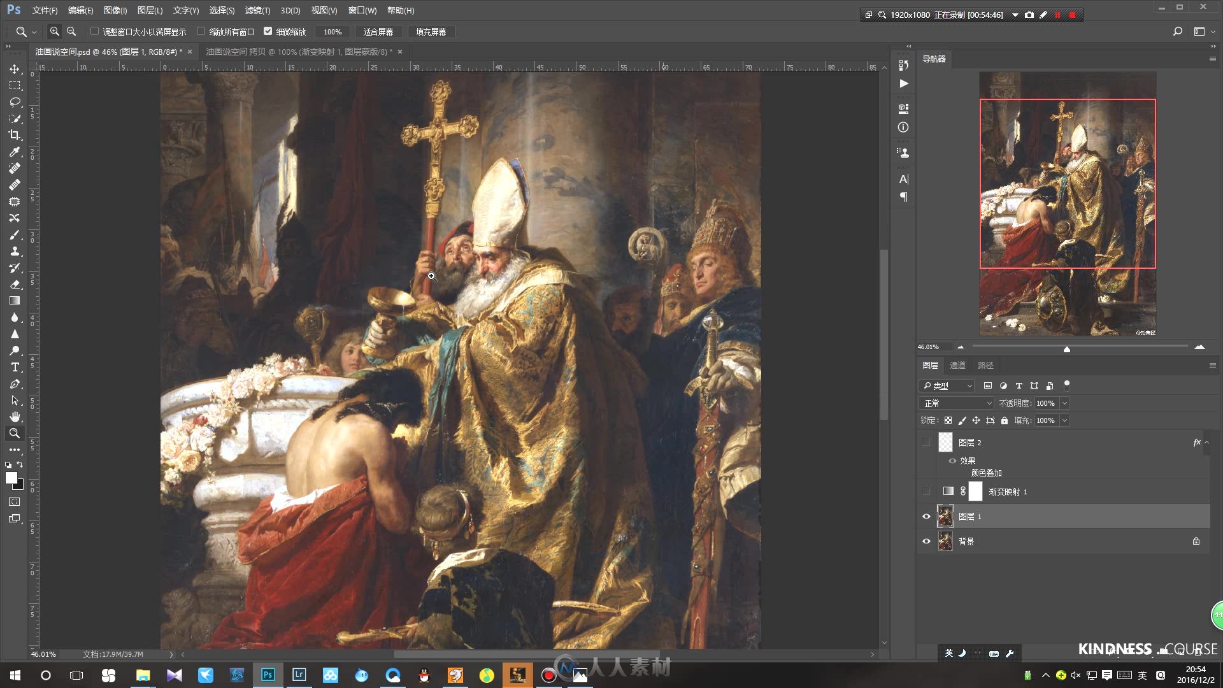Screen dimensions: 1223x688
Task: Open the Paragraph panel icon
Action: (903, 197)
